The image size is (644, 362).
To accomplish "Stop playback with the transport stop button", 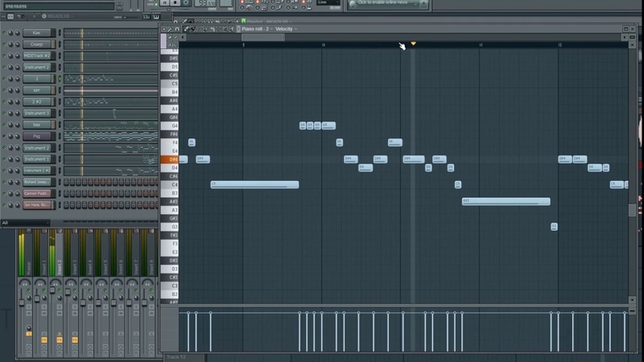I will (175, 2).
